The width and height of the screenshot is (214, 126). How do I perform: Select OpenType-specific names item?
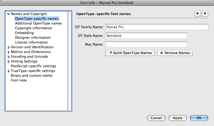pos(37,18)
